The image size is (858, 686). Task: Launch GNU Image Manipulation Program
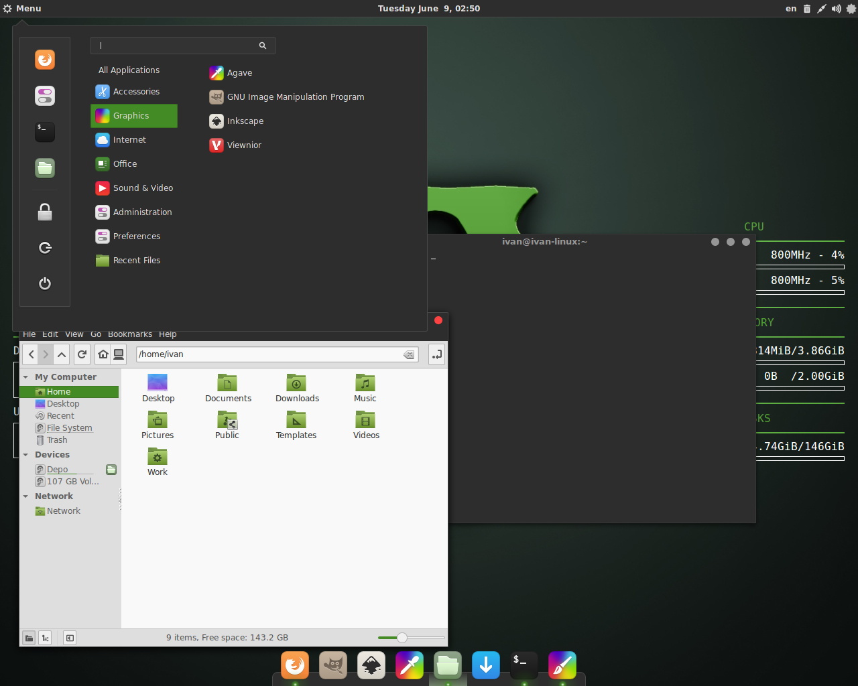click(x=287, y=97)
